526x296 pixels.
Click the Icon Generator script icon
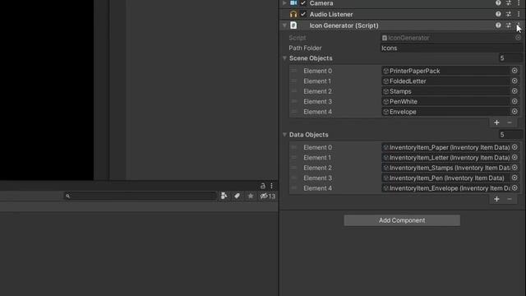[x=293, y=25]
